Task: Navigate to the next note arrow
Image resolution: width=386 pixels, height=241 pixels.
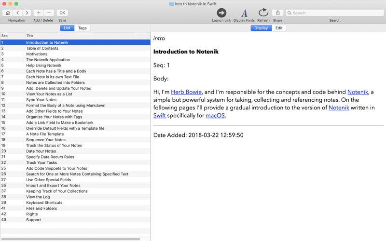Action: point(27,13)
